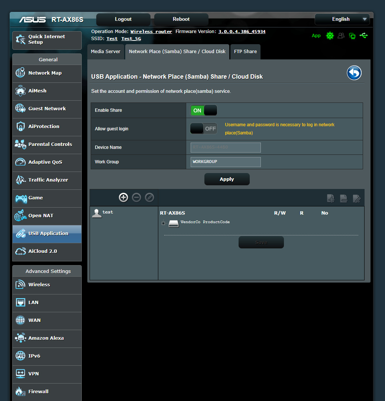This screenshot has height=401, width=385.
Task: Click the rename folder icon
Action: pyautogui.click(x=357, y=198)
